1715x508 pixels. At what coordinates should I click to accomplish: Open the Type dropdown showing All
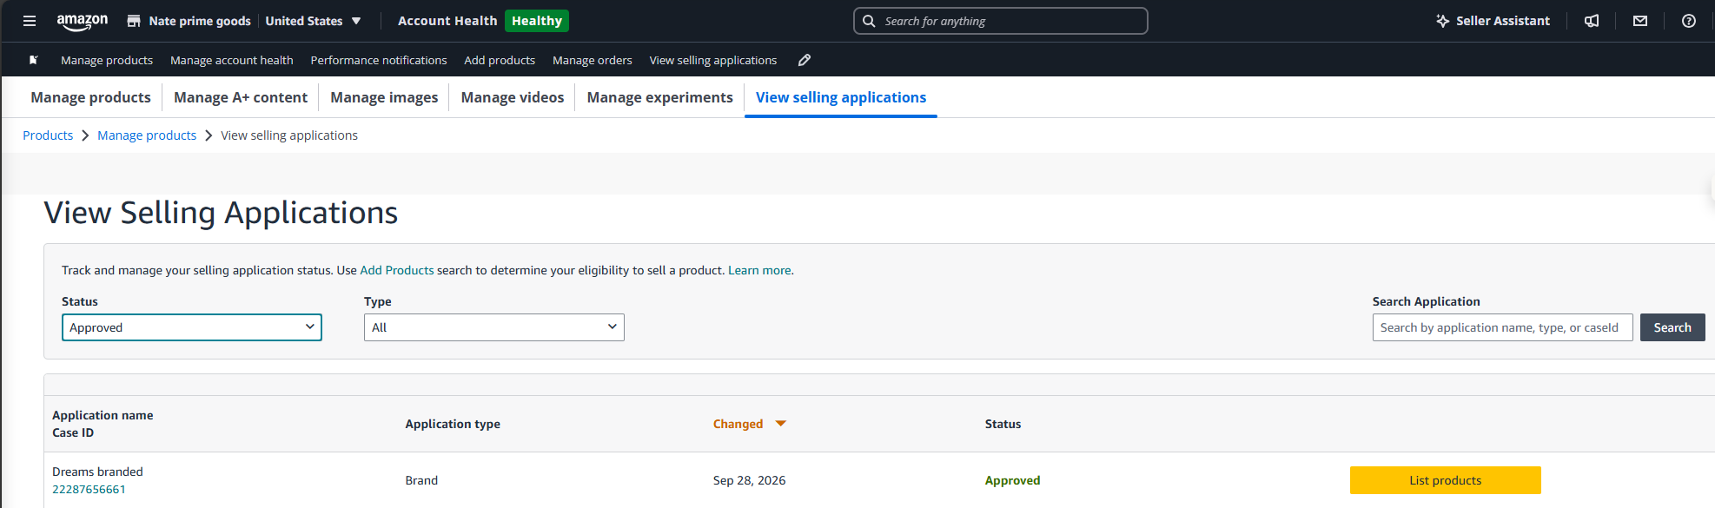494,327
